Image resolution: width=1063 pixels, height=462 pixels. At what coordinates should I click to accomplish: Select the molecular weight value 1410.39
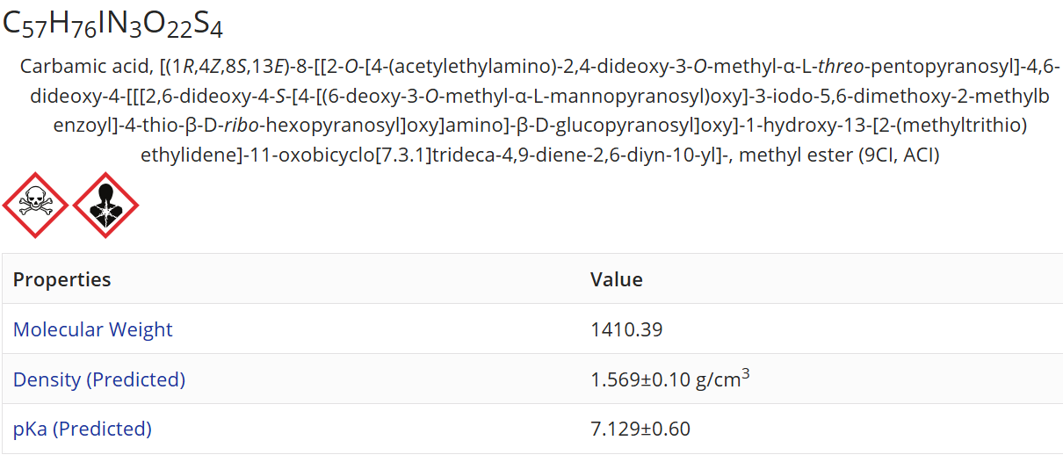[x=626, y=329]
